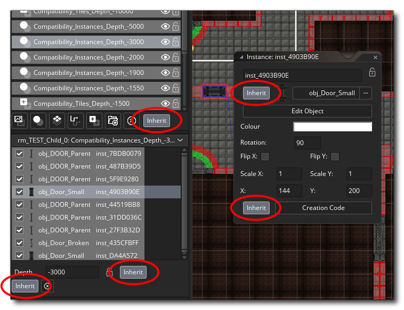
Task: Select instance inst_487B39D5 in the list
Action: (96, 166)
